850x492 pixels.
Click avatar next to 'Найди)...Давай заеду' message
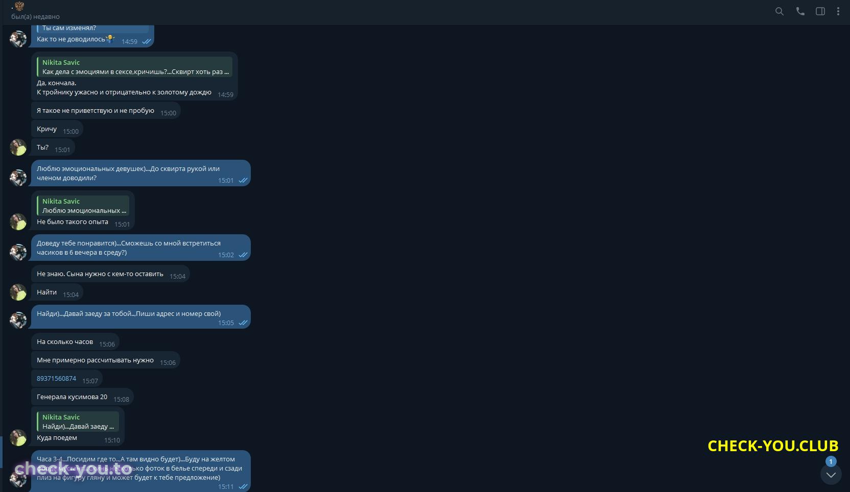click(18, 320)
